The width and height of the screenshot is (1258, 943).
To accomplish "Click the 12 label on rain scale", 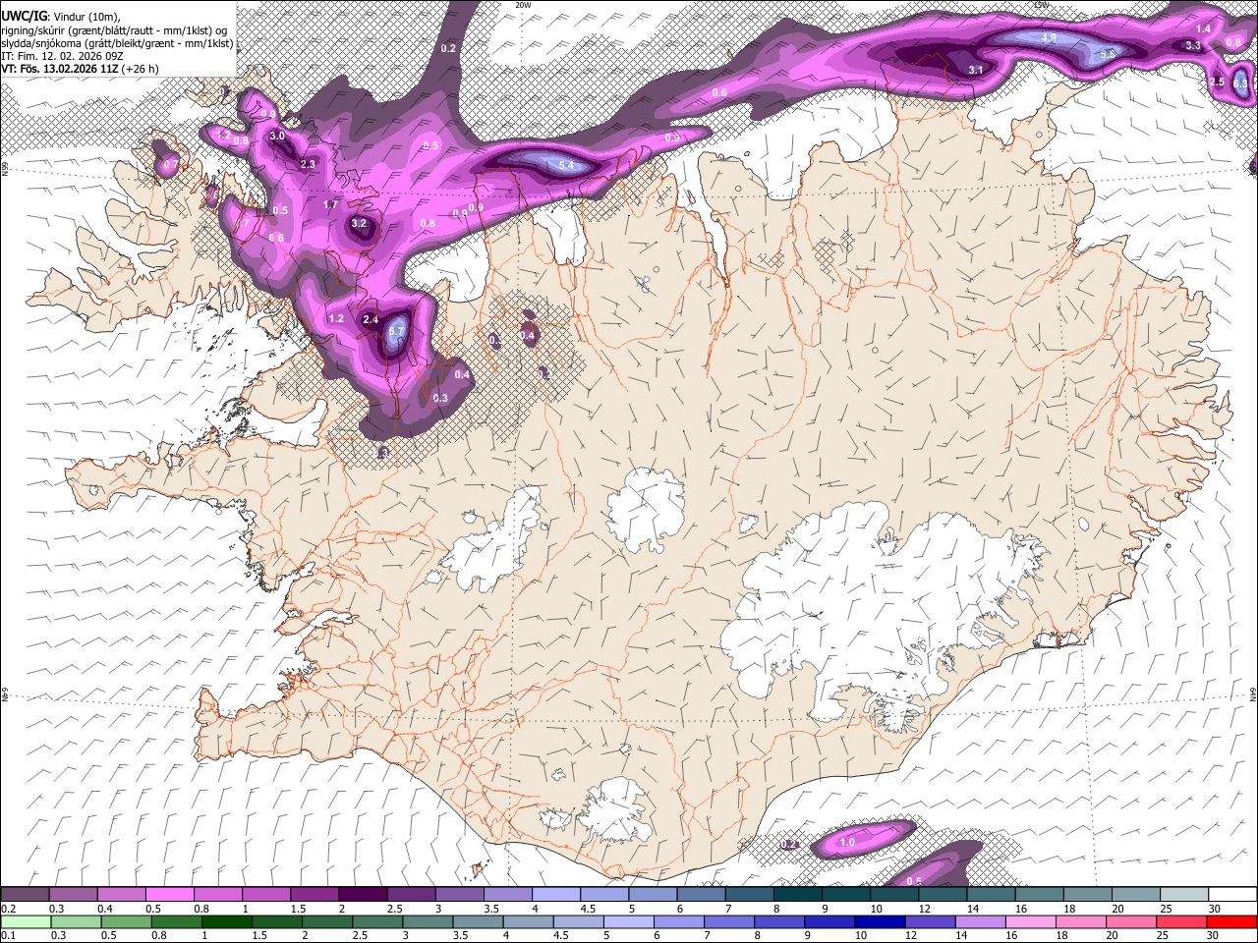I will point(910,935).
